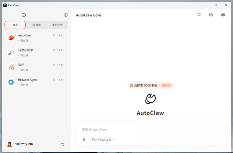This screenshot has height=153, width=233.
Task: Select the AutoClaw lobster avatar
Action: pyautogui.click(x=11, y=38)
